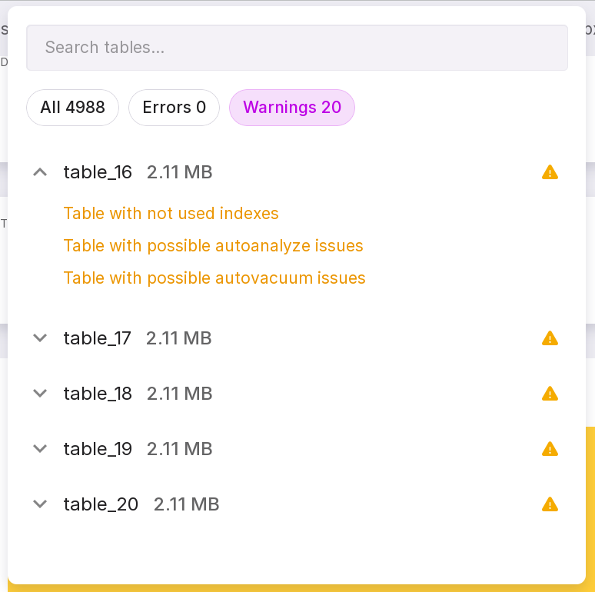Show all 4988 tables filter
The image size is (595, 592).
[72, 108]
